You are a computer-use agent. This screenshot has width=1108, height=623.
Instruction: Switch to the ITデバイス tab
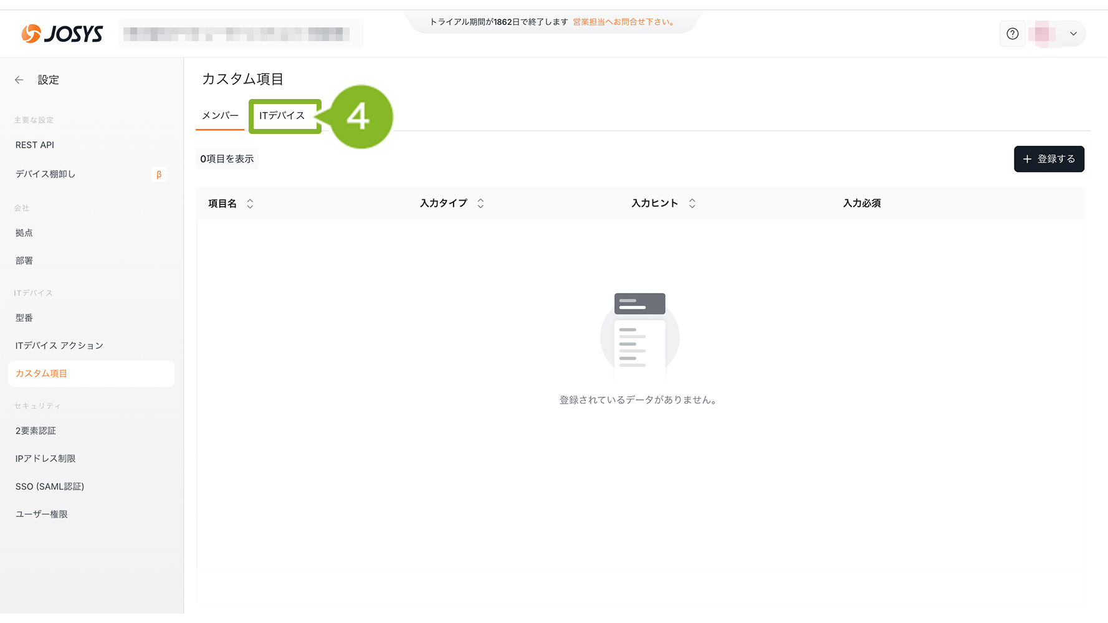coord(282,116)
